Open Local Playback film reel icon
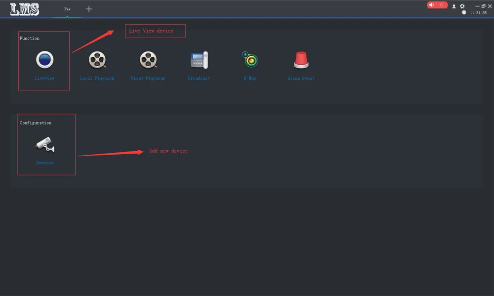 coord(97,60)
